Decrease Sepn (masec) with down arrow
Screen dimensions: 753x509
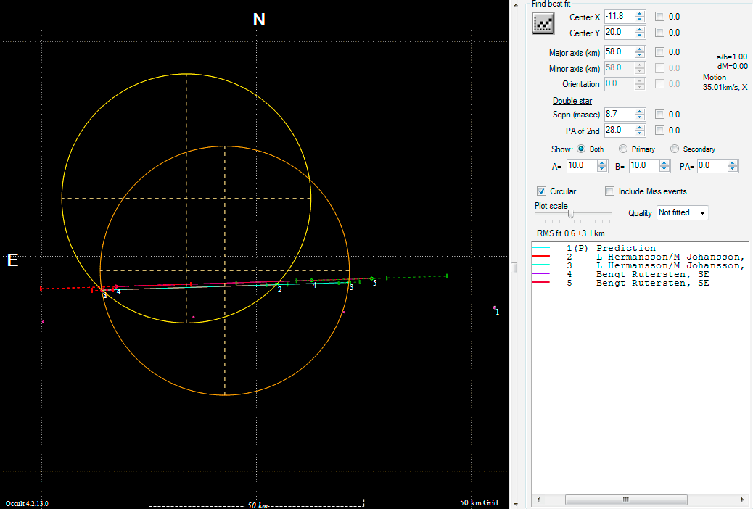pyautogui.click(x=639, y=117)
